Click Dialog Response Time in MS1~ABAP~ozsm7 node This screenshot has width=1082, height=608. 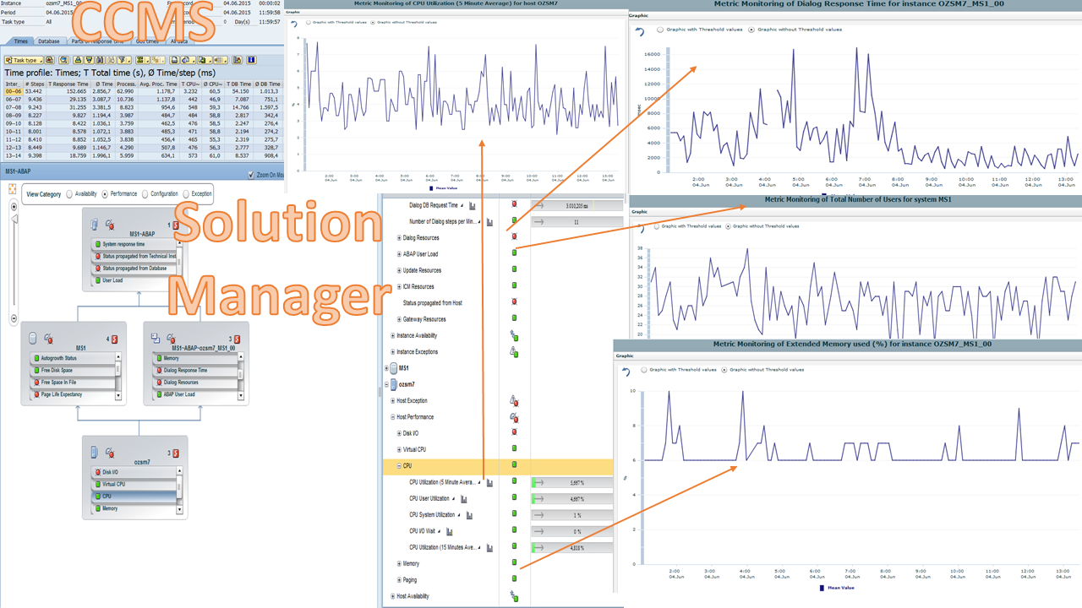(195, 370)
